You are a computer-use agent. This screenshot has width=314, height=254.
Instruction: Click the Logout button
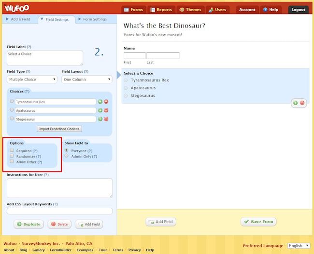298,10
